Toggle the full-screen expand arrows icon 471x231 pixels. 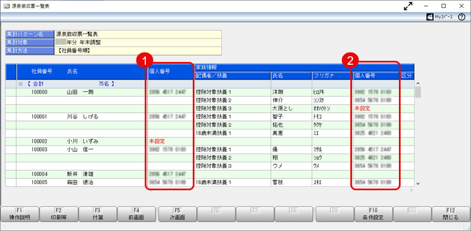pyautogui.click(x=408, y=6)
